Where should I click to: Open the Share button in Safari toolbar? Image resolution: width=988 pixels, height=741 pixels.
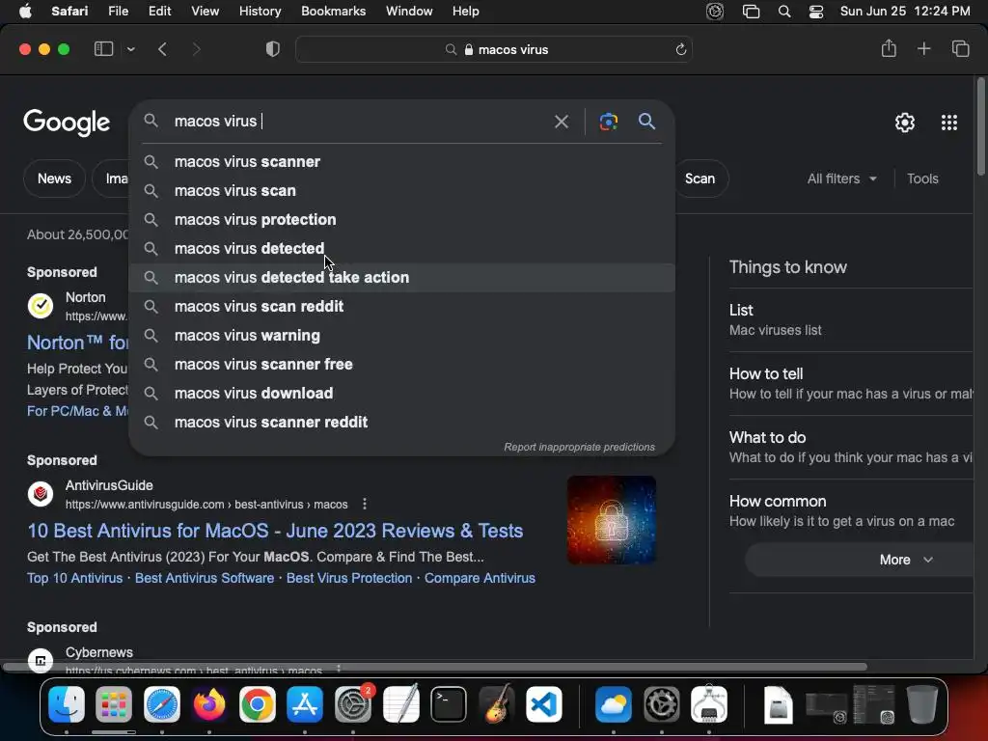[889, 48]
